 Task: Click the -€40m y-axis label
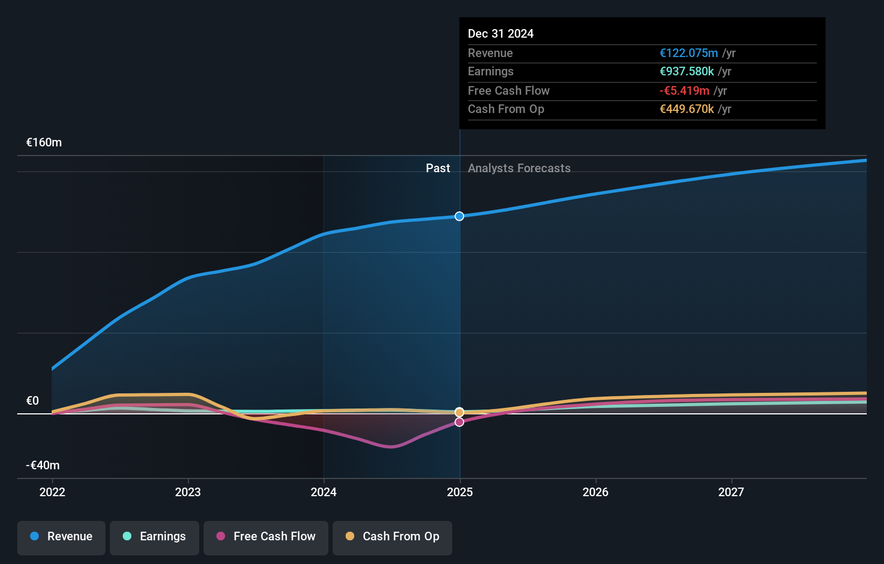coord(43,466)
